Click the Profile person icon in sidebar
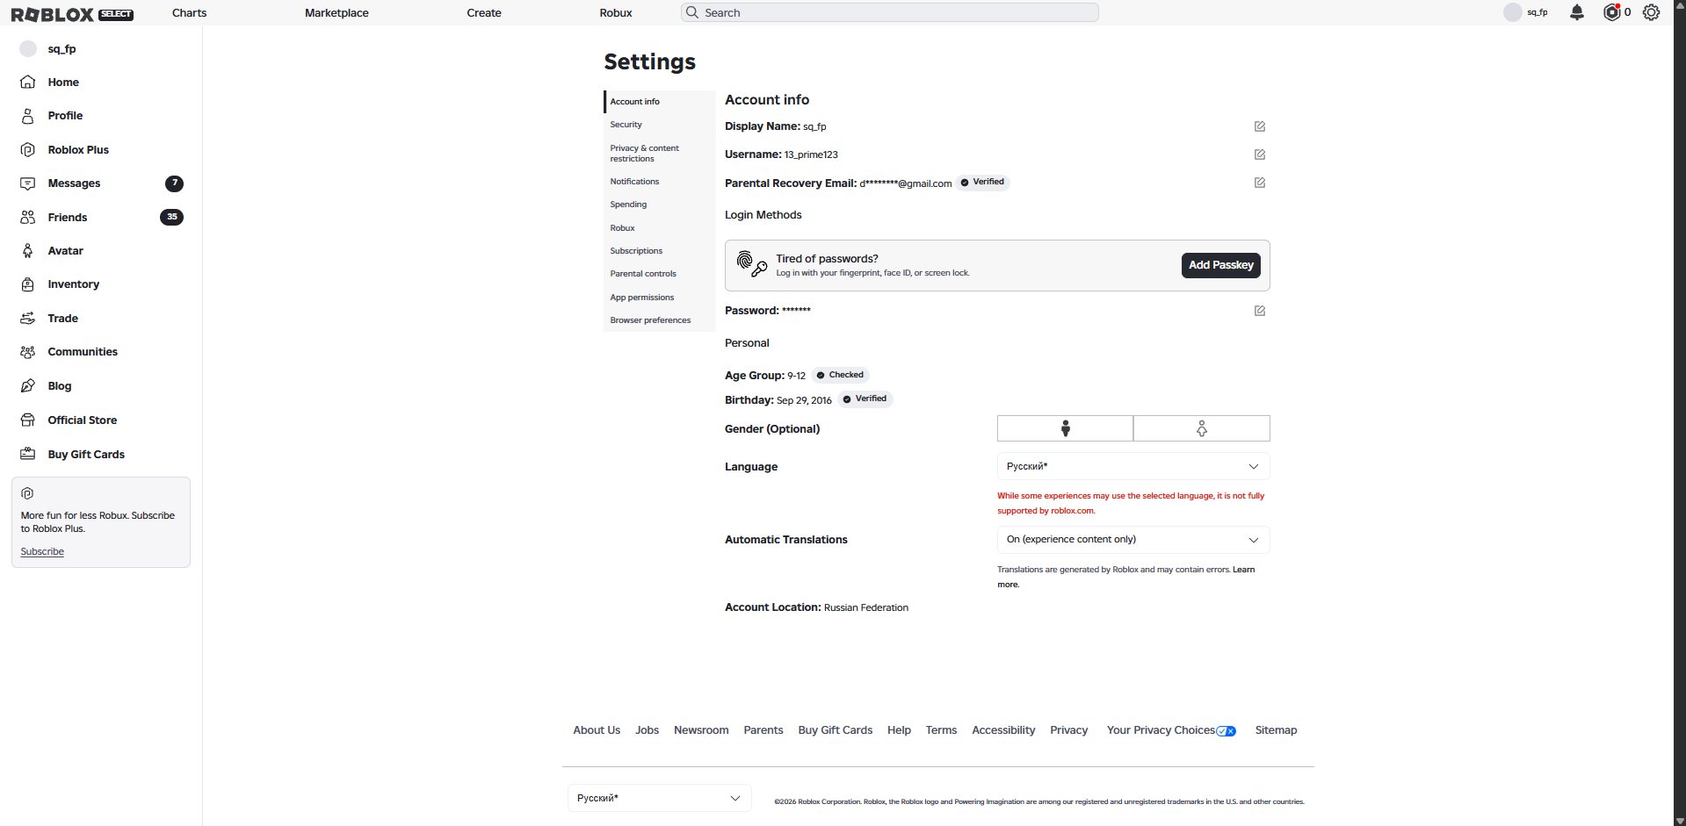The width and height of the screenshot is (1686, 826). coord(28,116)
